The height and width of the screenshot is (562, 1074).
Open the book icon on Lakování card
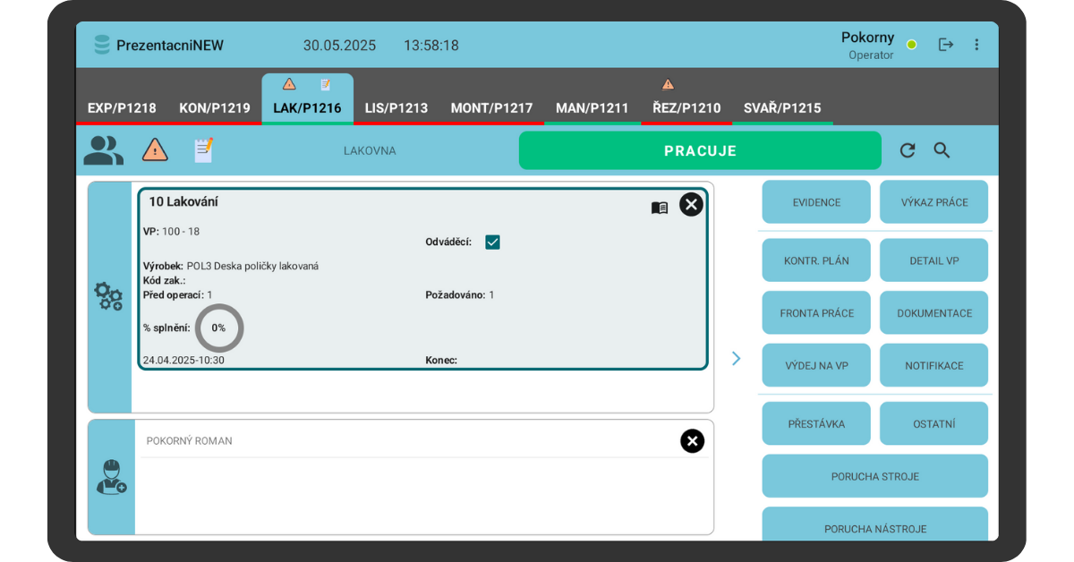(660, 208)
